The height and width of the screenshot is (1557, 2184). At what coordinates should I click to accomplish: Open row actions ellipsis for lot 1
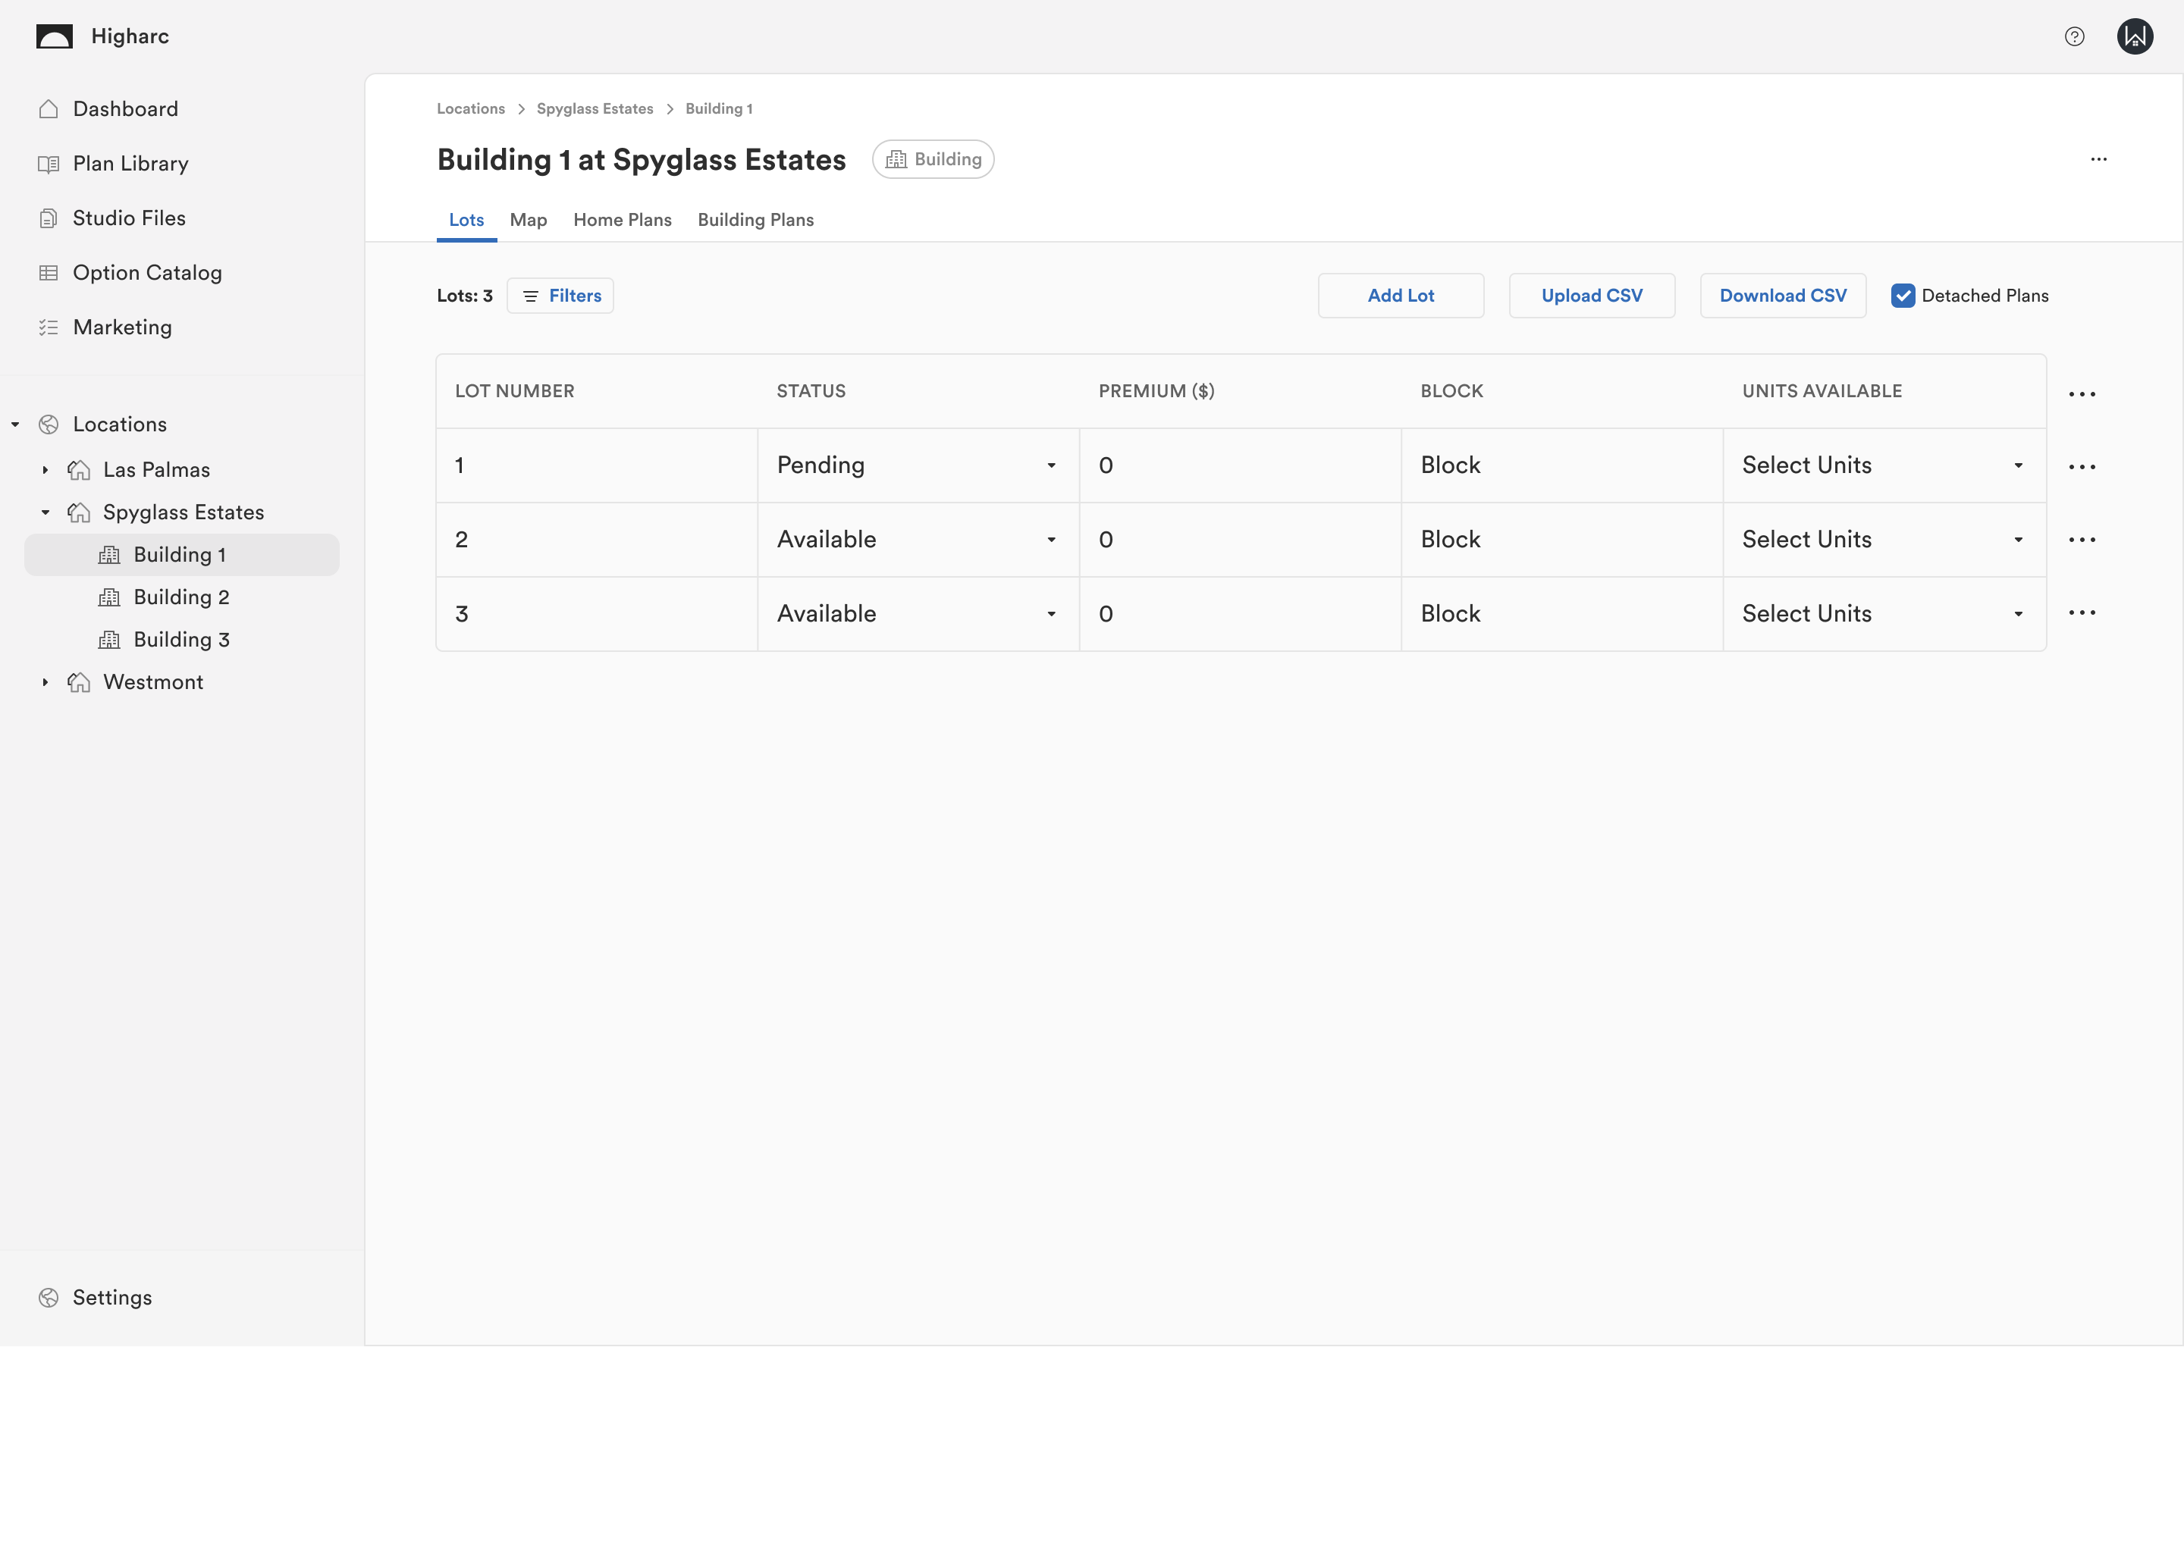coord(2082,467)
